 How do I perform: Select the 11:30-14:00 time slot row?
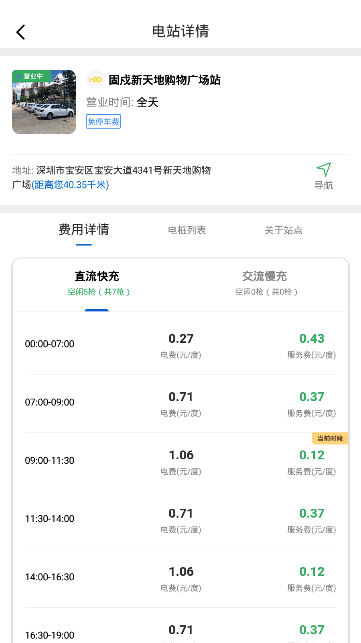pos(180,520)
